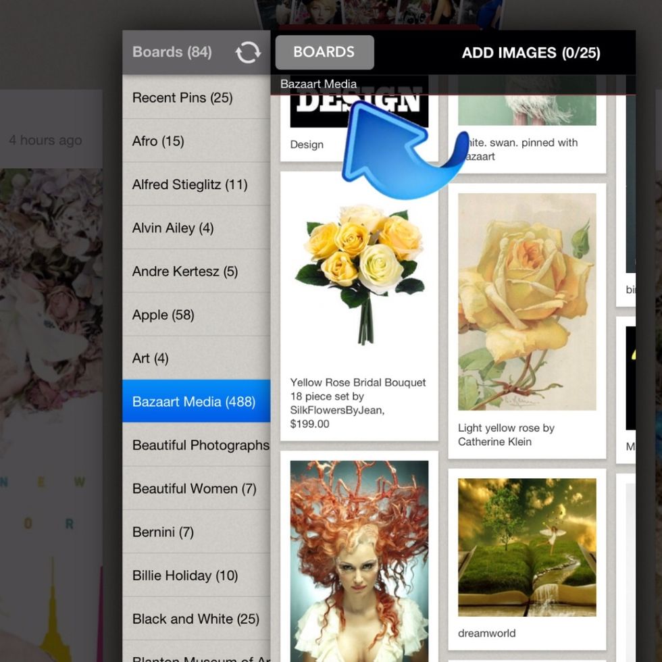The image size is (662, 662).
Task: Click '4 hours ago' in the background feed
Action: coord(46,140)
